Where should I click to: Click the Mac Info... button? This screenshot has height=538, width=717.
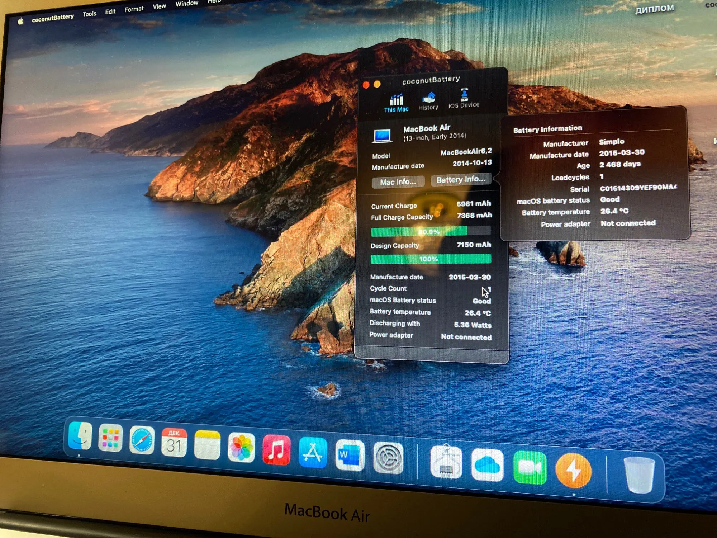click(398, 182)
